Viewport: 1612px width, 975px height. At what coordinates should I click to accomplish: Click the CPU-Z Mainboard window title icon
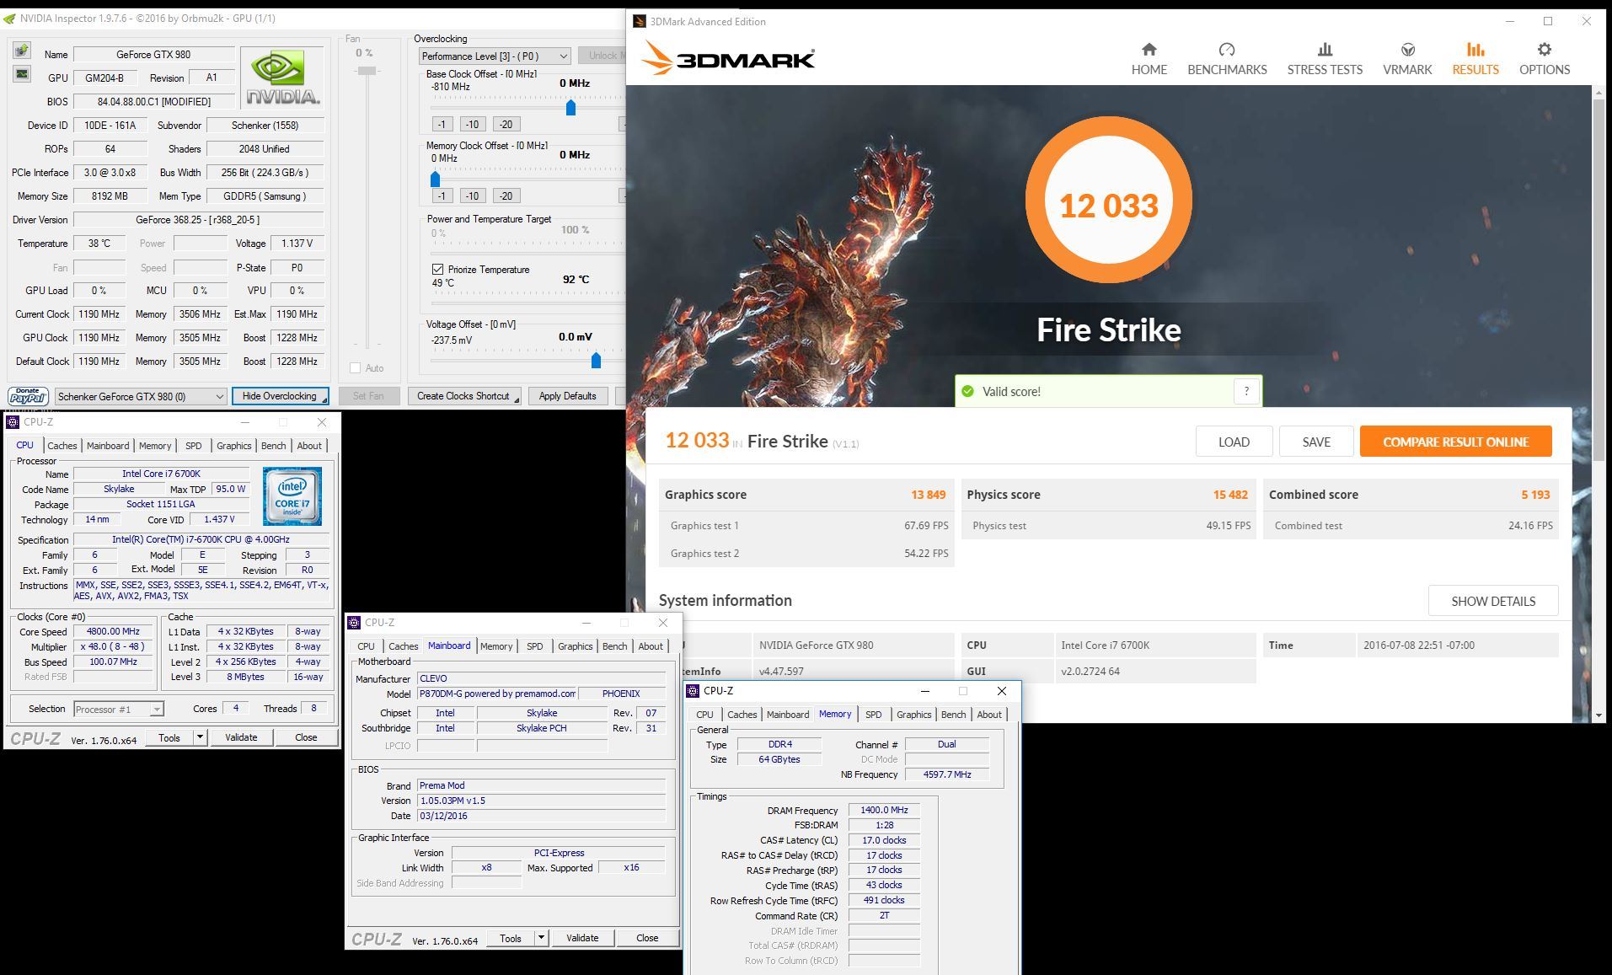(x=354, y=623)
